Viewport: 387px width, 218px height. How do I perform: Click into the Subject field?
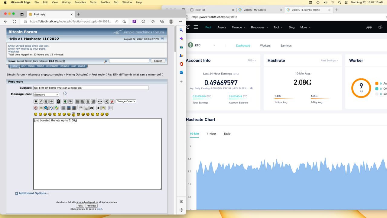pos(91,88)
